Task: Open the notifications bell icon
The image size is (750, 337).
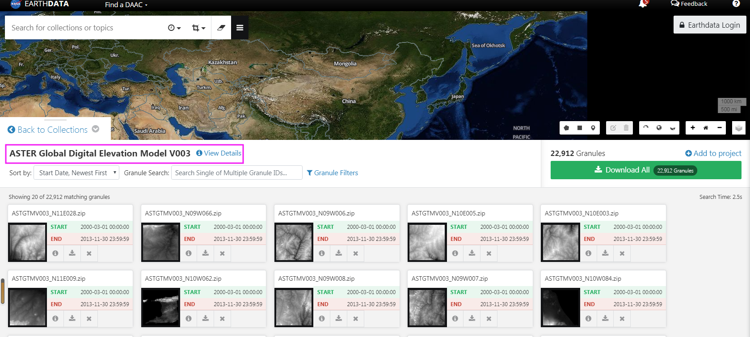Action: pyautogui.click(x=643, y=4)
